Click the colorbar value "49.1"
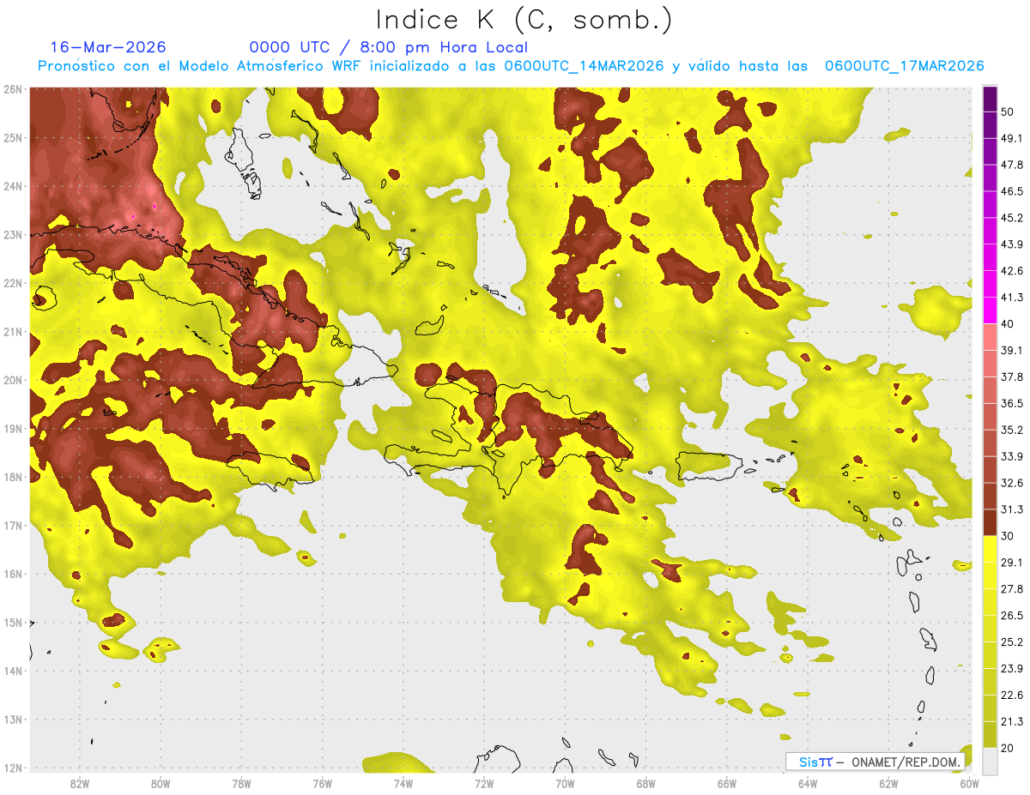The image size is (1030, 795). [x=1012, y=137]
